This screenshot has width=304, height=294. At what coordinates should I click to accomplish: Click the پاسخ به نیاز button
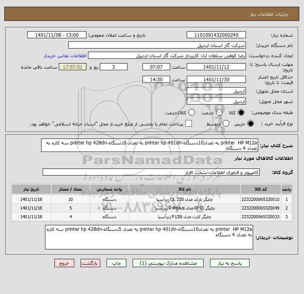pyautogui.click(x=230, y=263)
